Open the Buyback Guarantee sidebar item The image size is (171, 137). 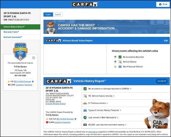pos(20,37)
